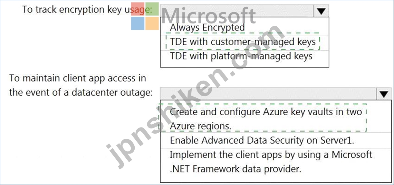Screen dimensions: 394x185
Task: Click the empty encryption key usage combo box
Action: [x=237, y=11]
